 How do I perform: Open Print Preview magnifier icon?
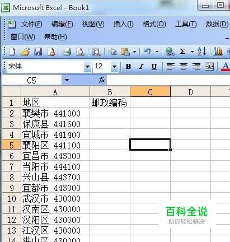coord(80,52)
